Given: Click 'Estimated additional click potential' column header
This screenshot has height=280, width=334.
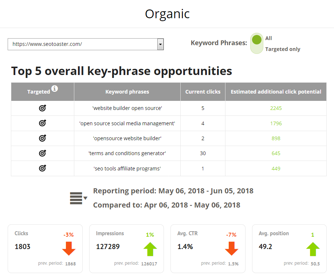Looking at the screenshot, I should tap(276, 92).
